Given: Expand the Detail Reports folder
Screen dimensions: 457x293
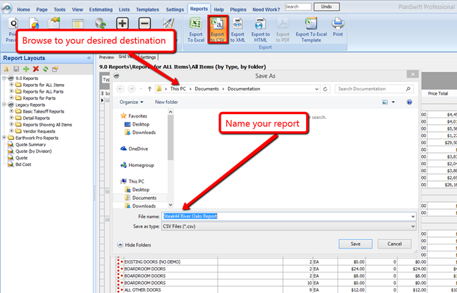Looking at the screenshot, I should (x=12, y=117).
